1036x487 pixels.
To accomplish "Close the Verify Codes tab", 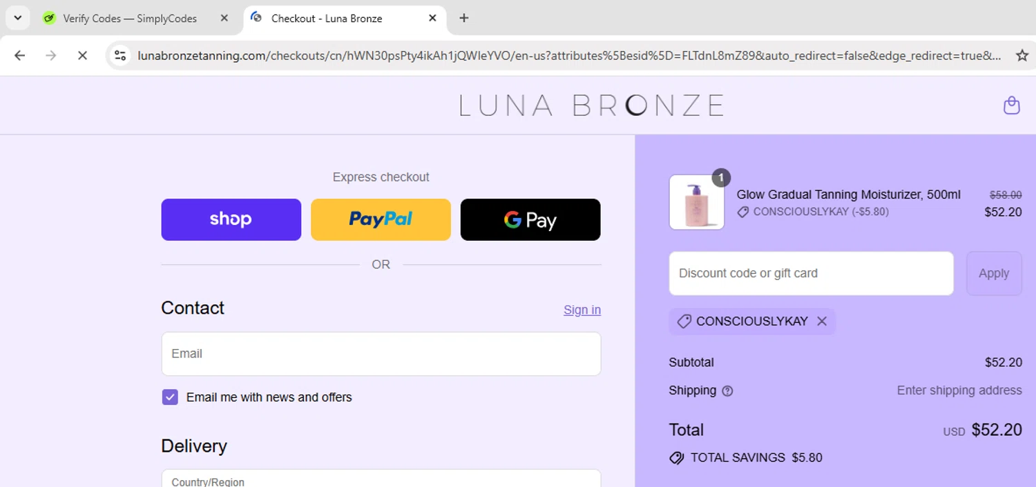I will point(224,18).
